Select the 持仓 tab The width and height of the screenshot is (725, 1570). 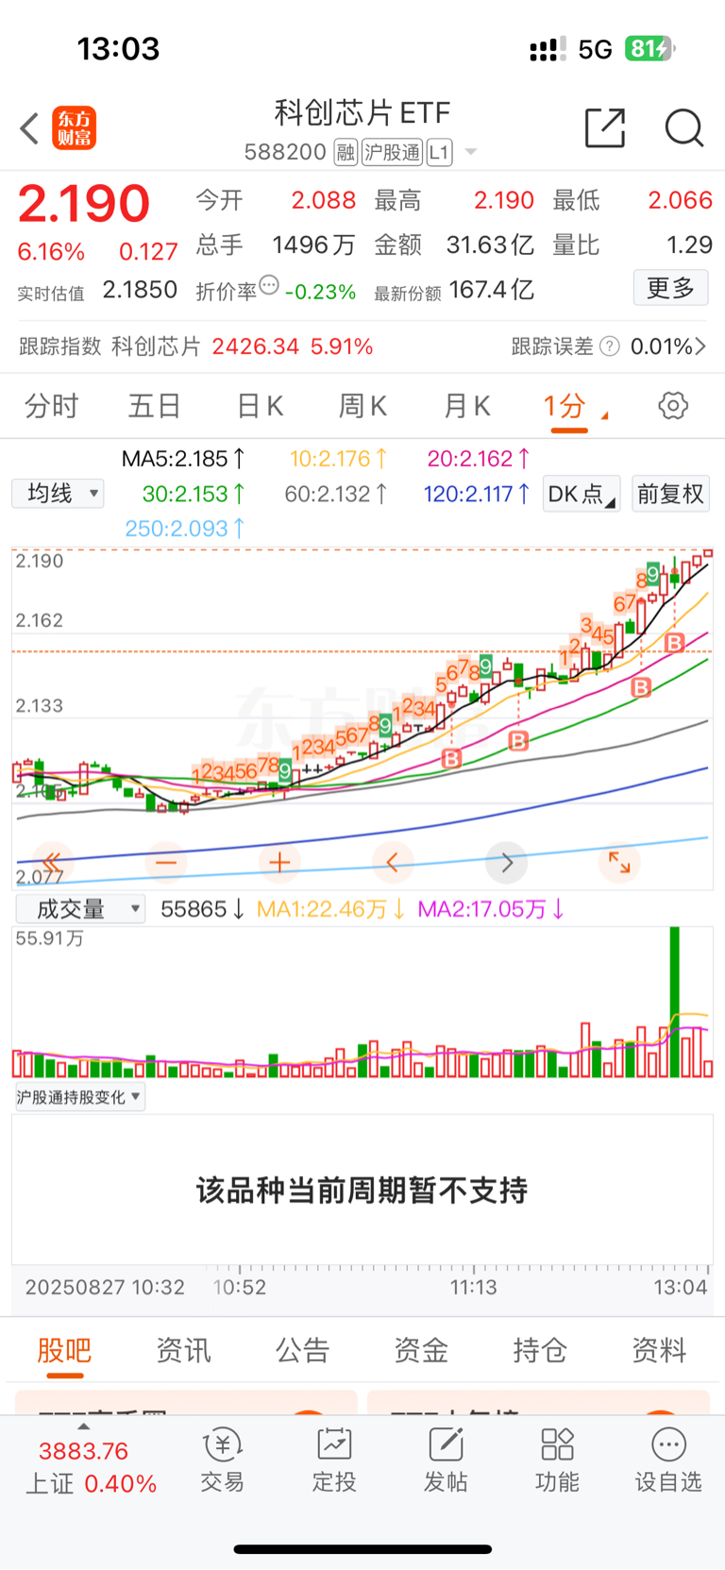click(540, 1350)
